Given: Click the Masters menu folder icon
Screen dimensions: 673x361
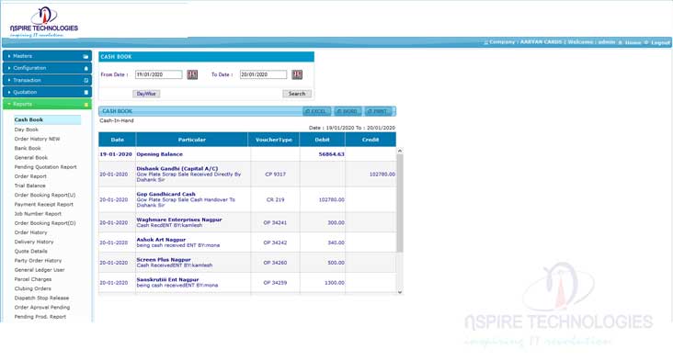Looking at the screenshot, I should [x=86, y=56].
